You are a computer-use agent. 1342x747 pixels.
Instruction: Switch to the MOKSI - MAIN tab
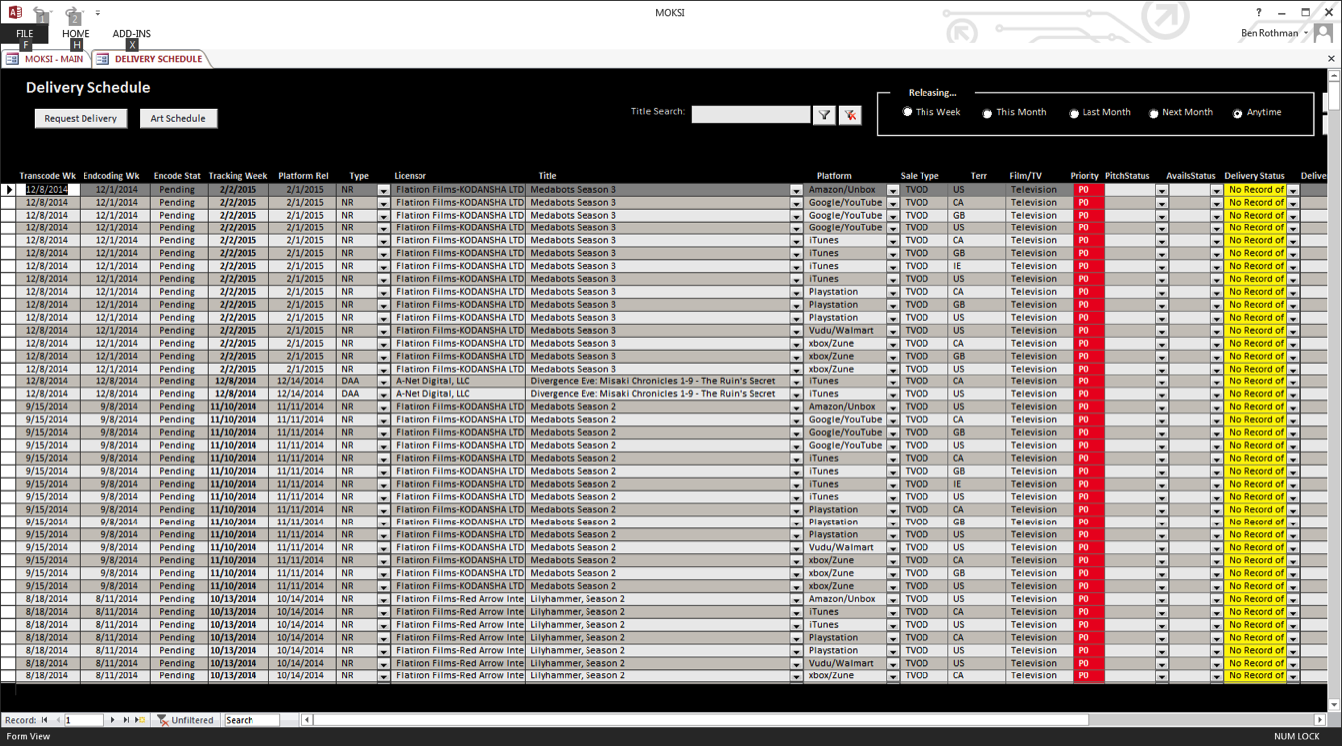46,59
